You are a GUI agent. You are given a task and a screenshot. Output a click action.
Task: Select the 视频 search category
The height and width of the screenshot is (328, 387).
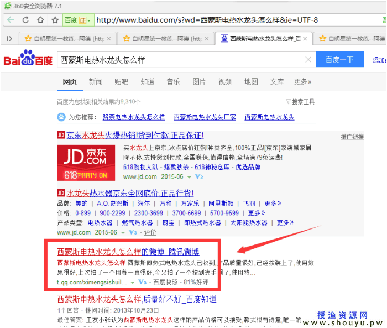coord(225,82)
